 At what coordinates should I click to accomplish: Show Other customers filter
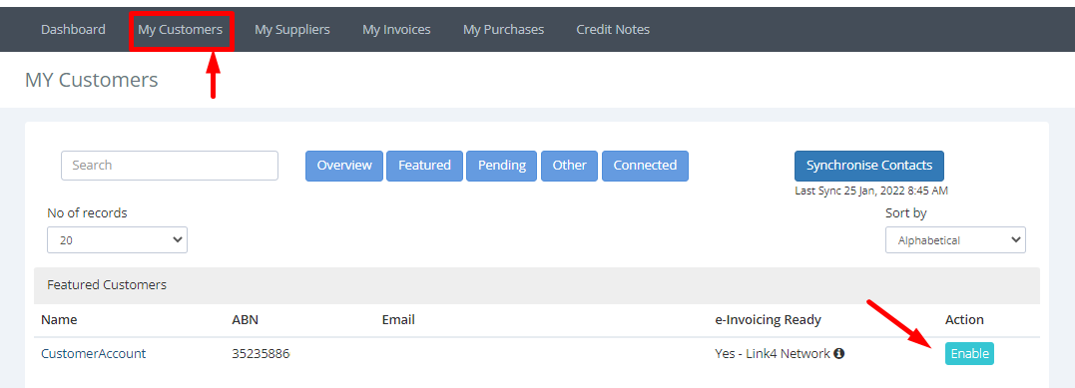(569, 166)
